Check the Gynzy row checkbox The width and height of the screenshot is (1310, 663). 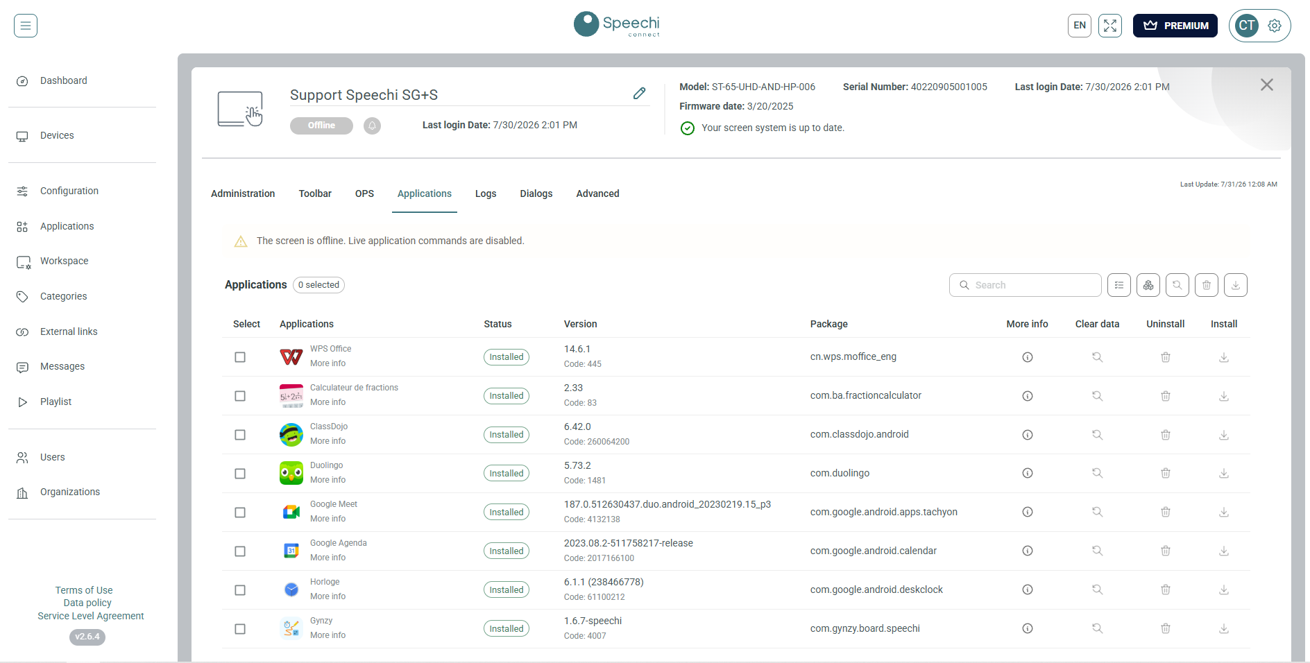pos(240,629)
